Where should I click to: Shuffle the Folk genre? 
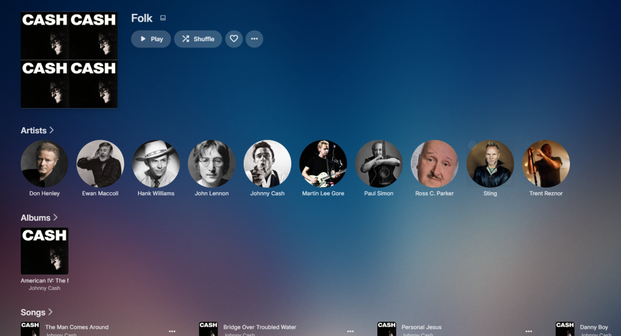tap(198, 39)
